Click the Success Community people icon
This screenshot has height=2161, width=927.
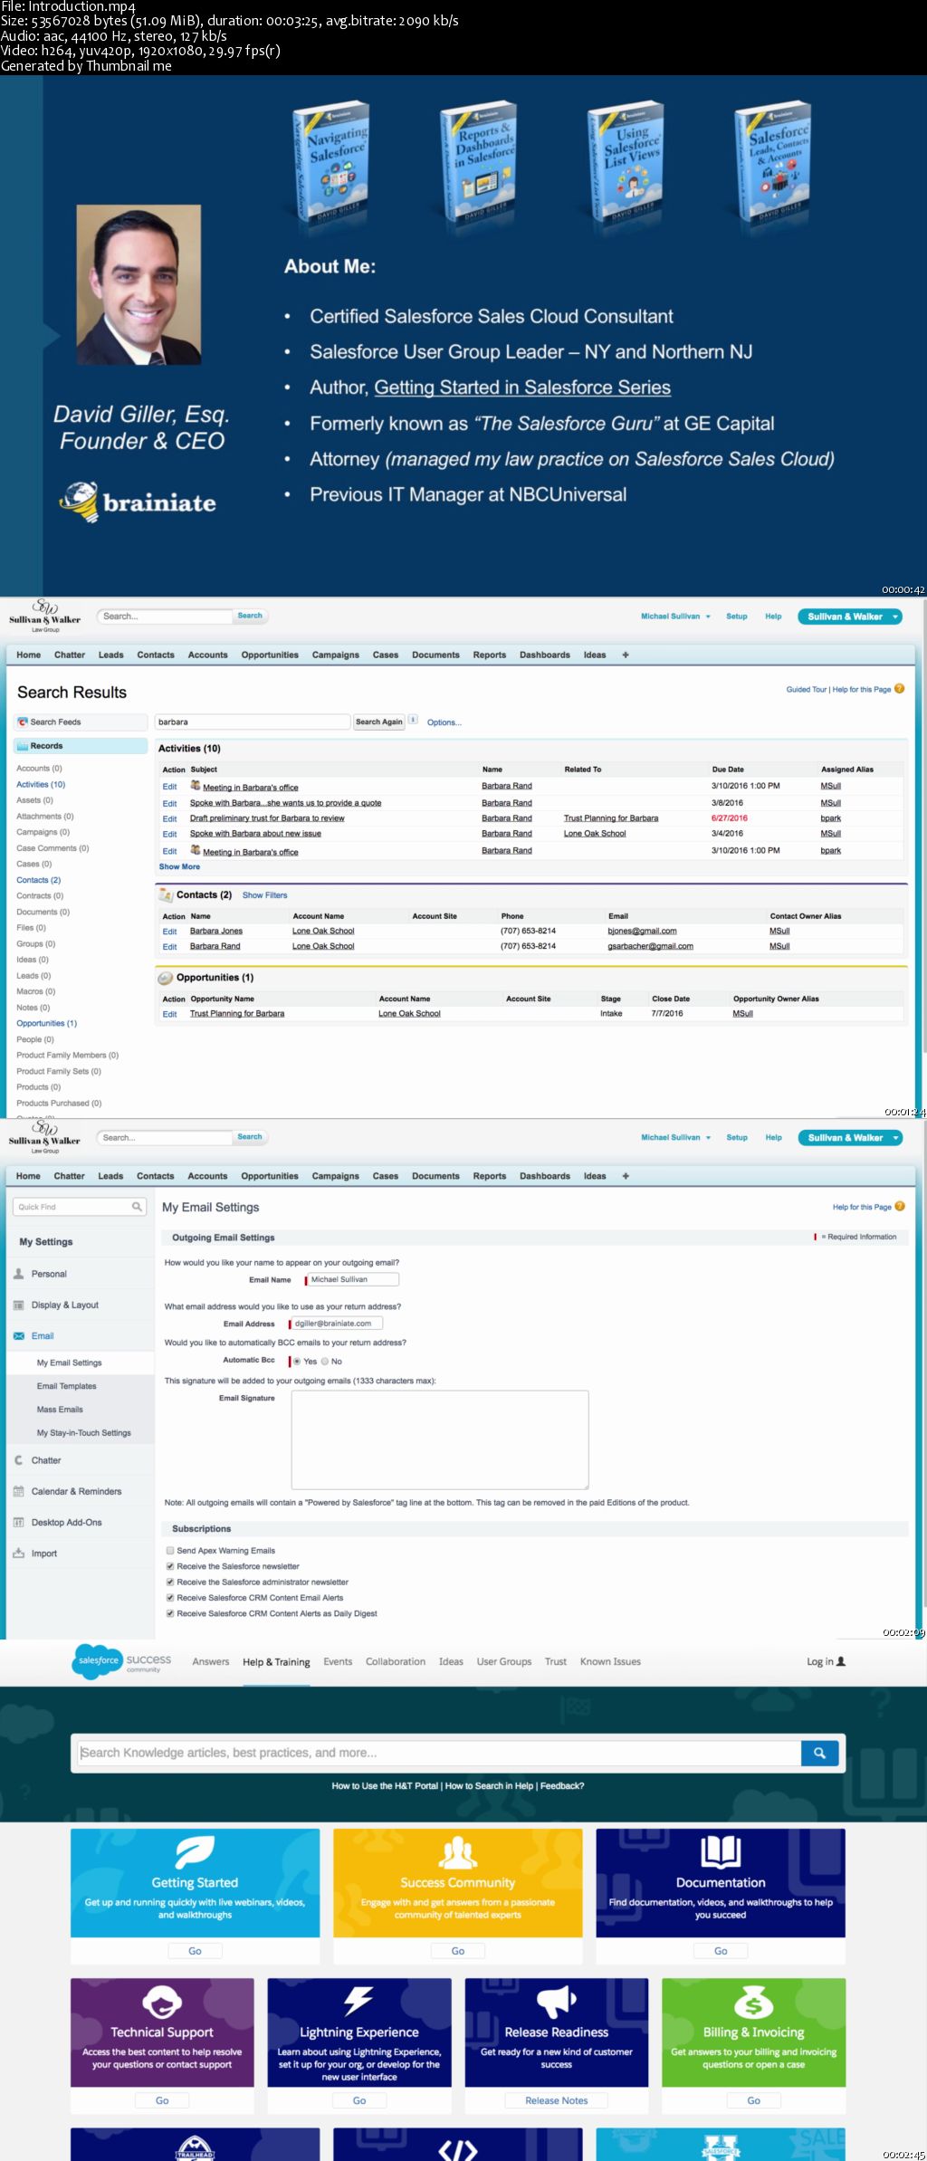tap(457, 1853)
